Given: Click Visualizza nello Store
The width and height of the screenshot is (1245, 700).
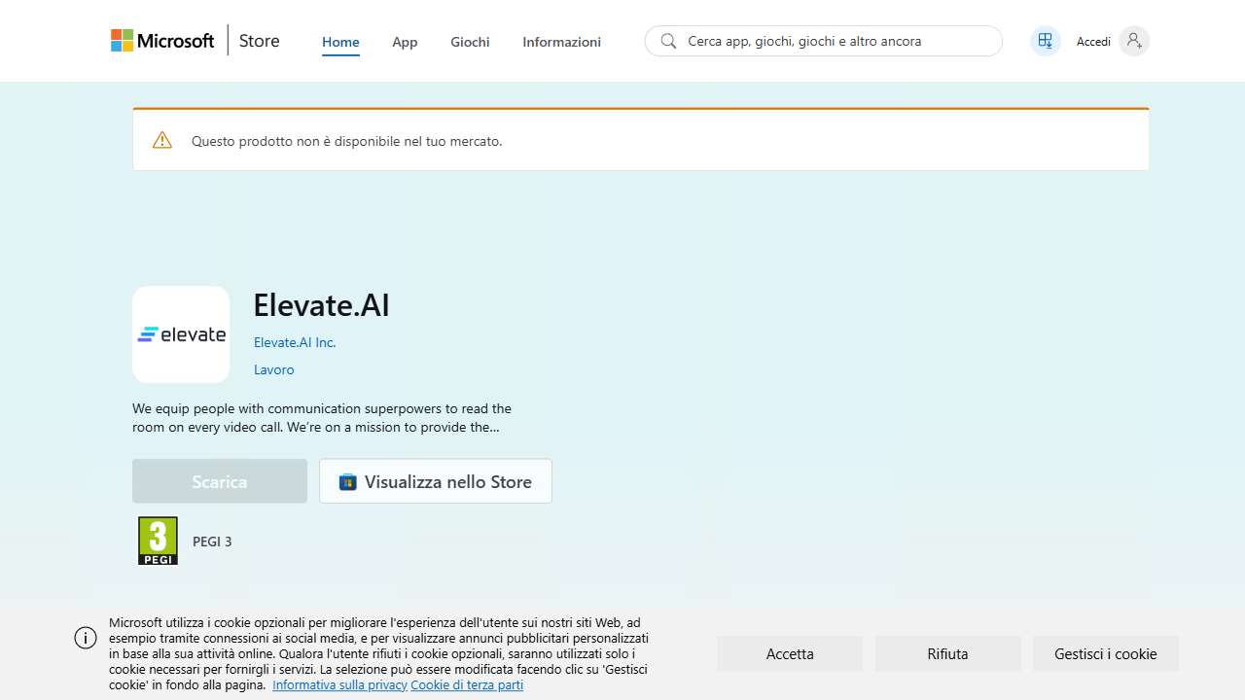Looking at the screenshot, I should (435, 481).
